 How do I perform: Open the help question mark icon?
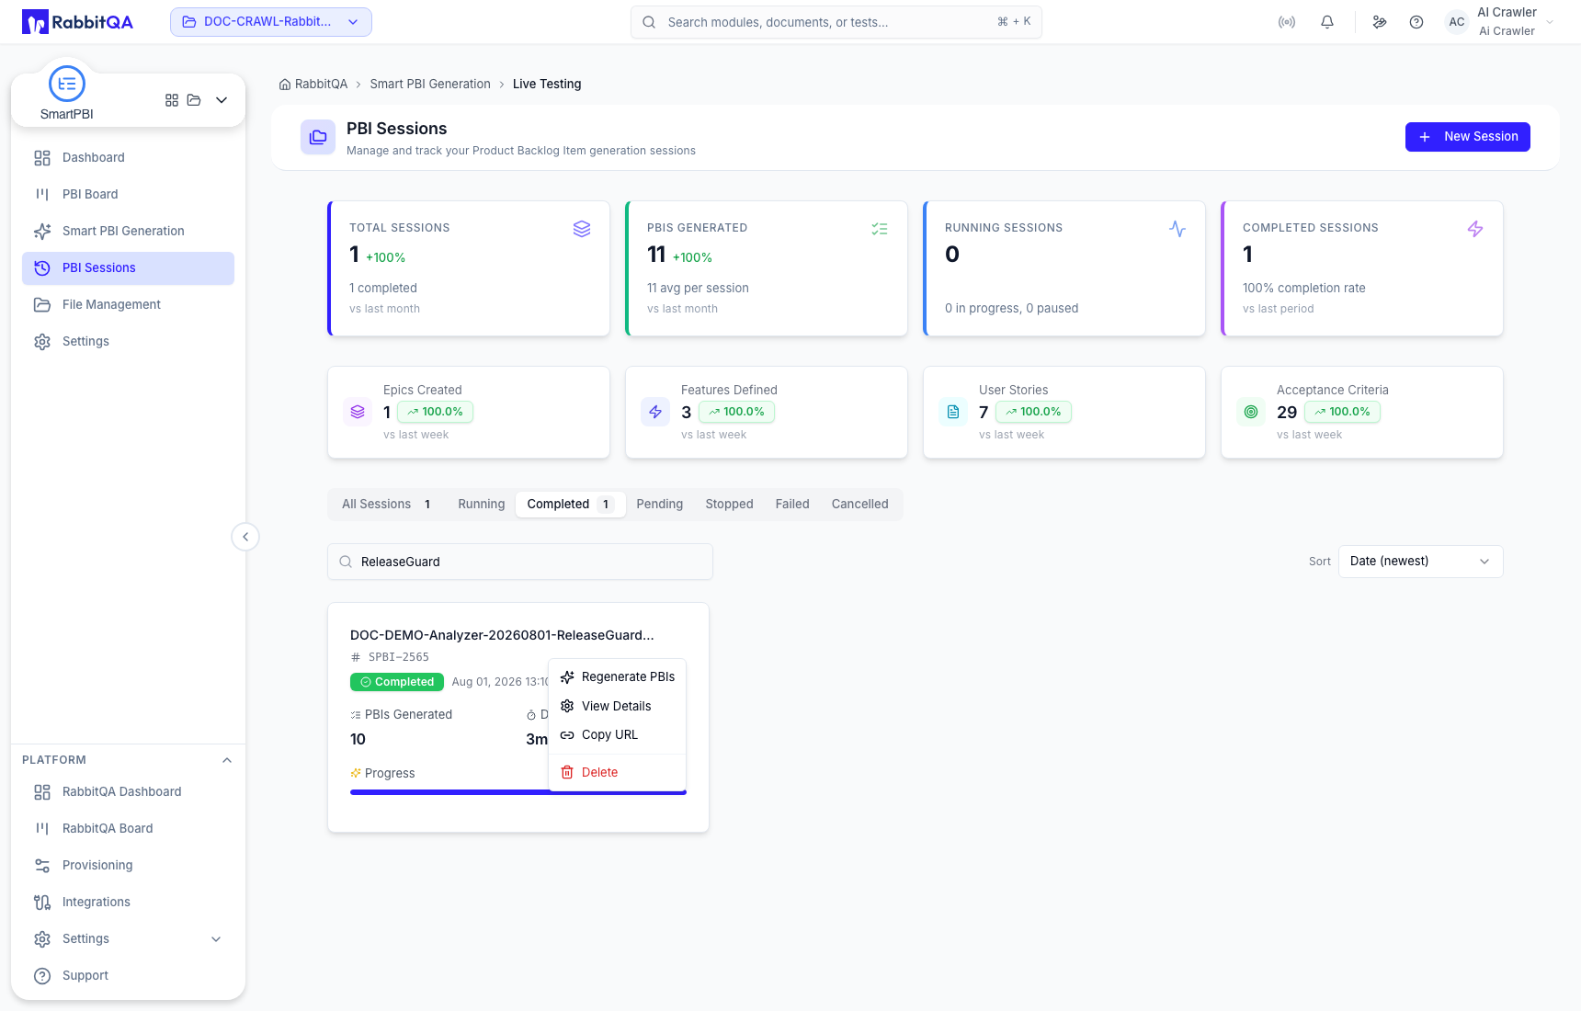[1416, 22]
